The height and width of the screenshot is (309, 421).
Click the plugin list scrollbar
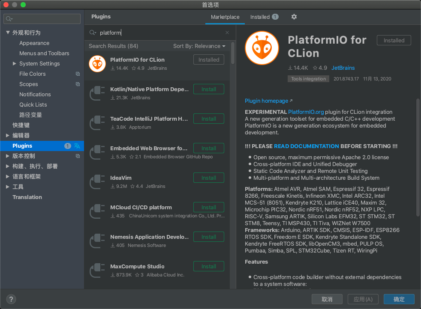coord(232,53)
